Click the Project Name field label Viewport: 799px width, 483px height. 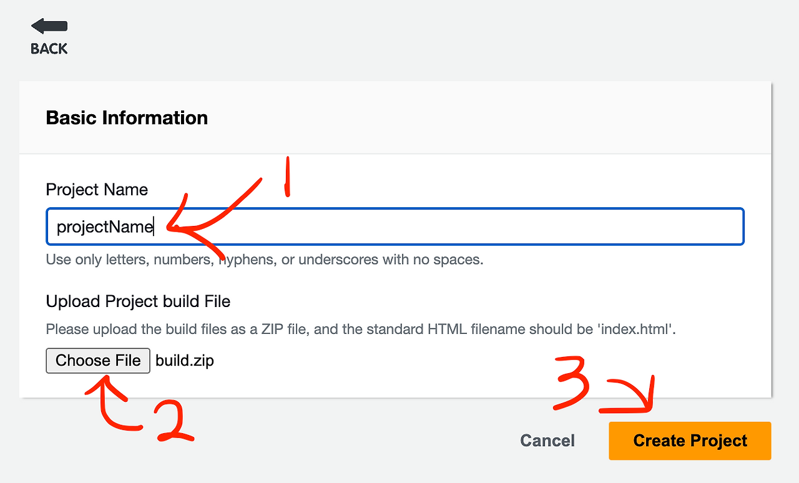pos(97,190)
